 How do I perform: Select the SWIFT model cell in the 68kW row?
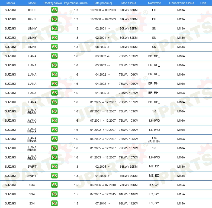[x=32, y=167]
